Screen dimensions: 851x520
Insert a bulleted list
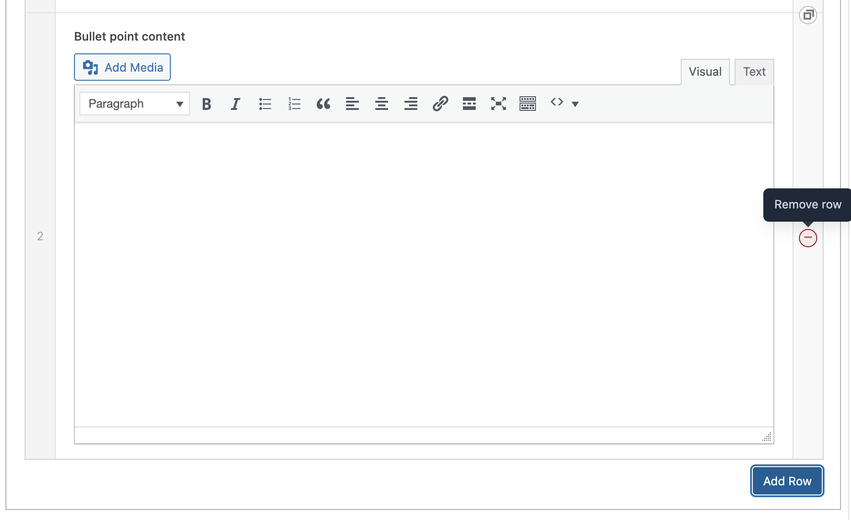point(265,104)
